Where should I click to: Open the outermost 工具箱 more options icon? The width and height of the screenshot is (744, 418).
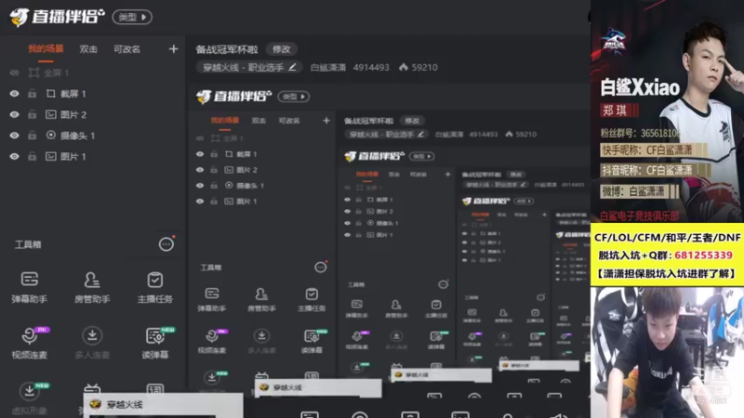pyautogui.click(x=166, y=244)
